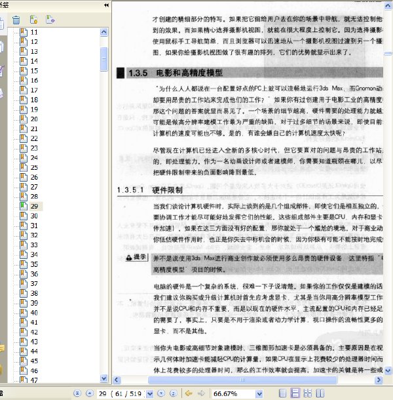393x400 pixels.
Task: Switch to single page layout
Action: pos(282,393)
